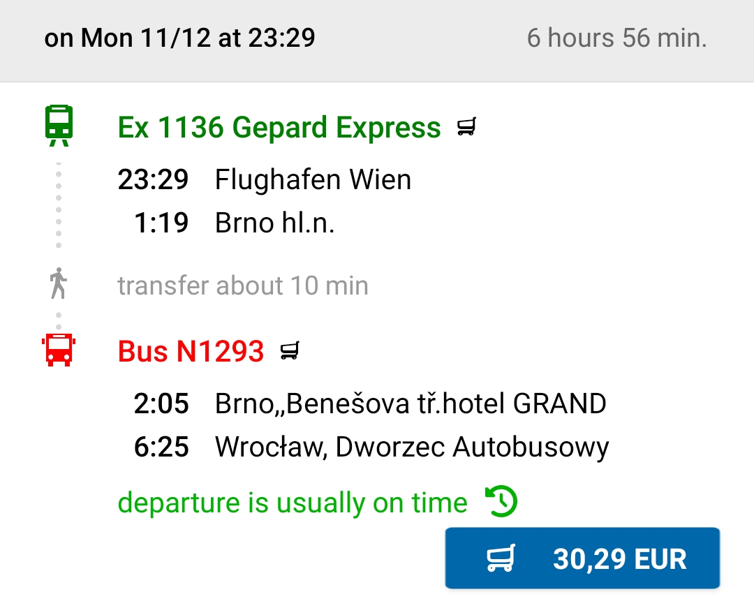The height and width of the screenshot is (608, 754).
Task: Click the walking person transfer icon
Action: point(58,283)
